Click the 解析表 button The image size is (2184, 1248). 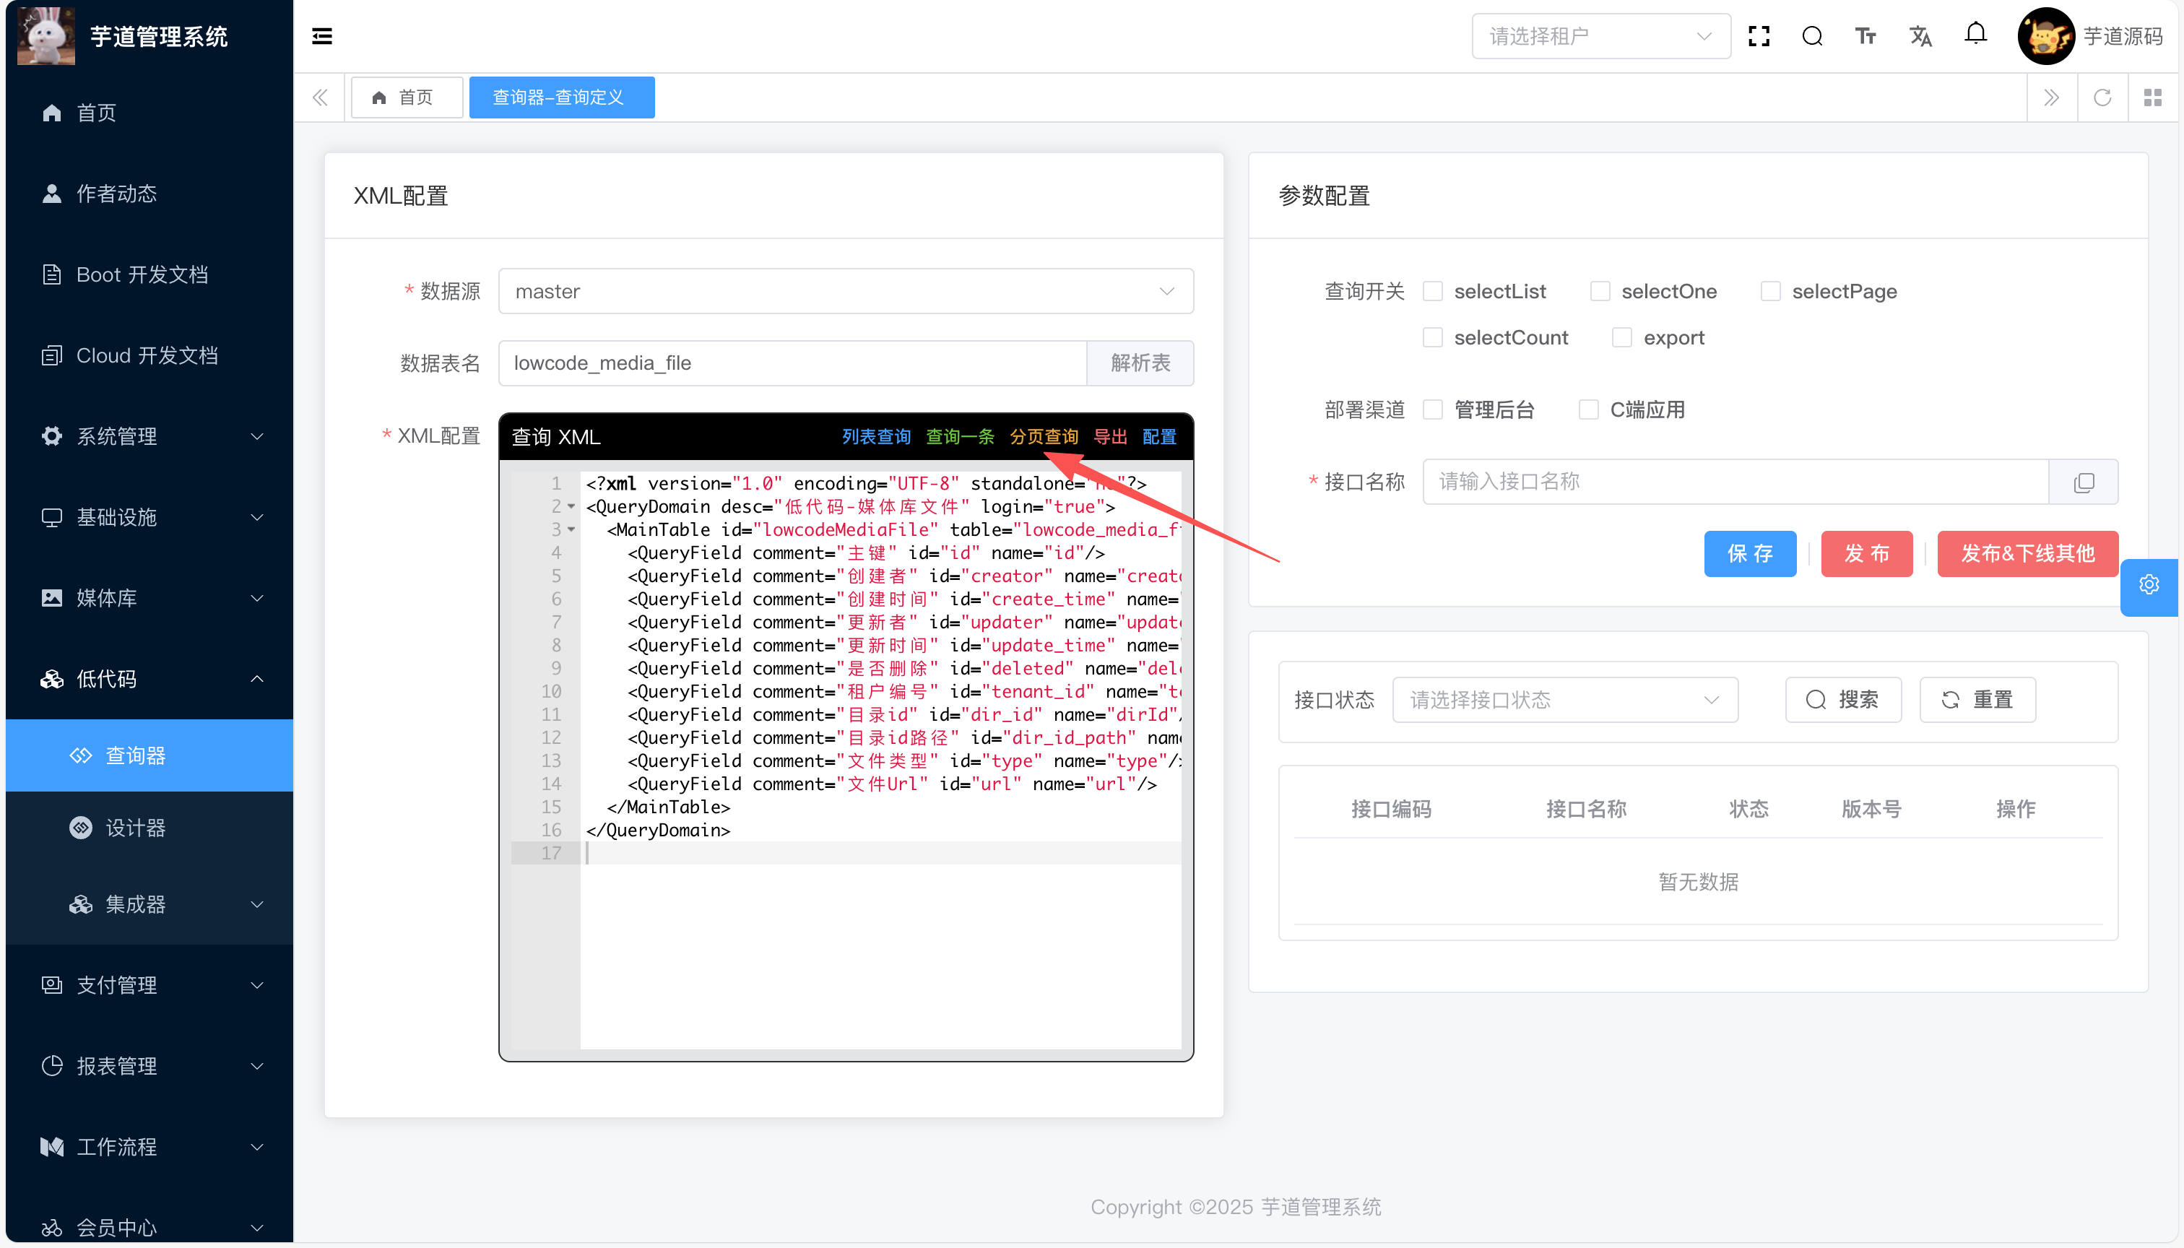[1139, 363]
